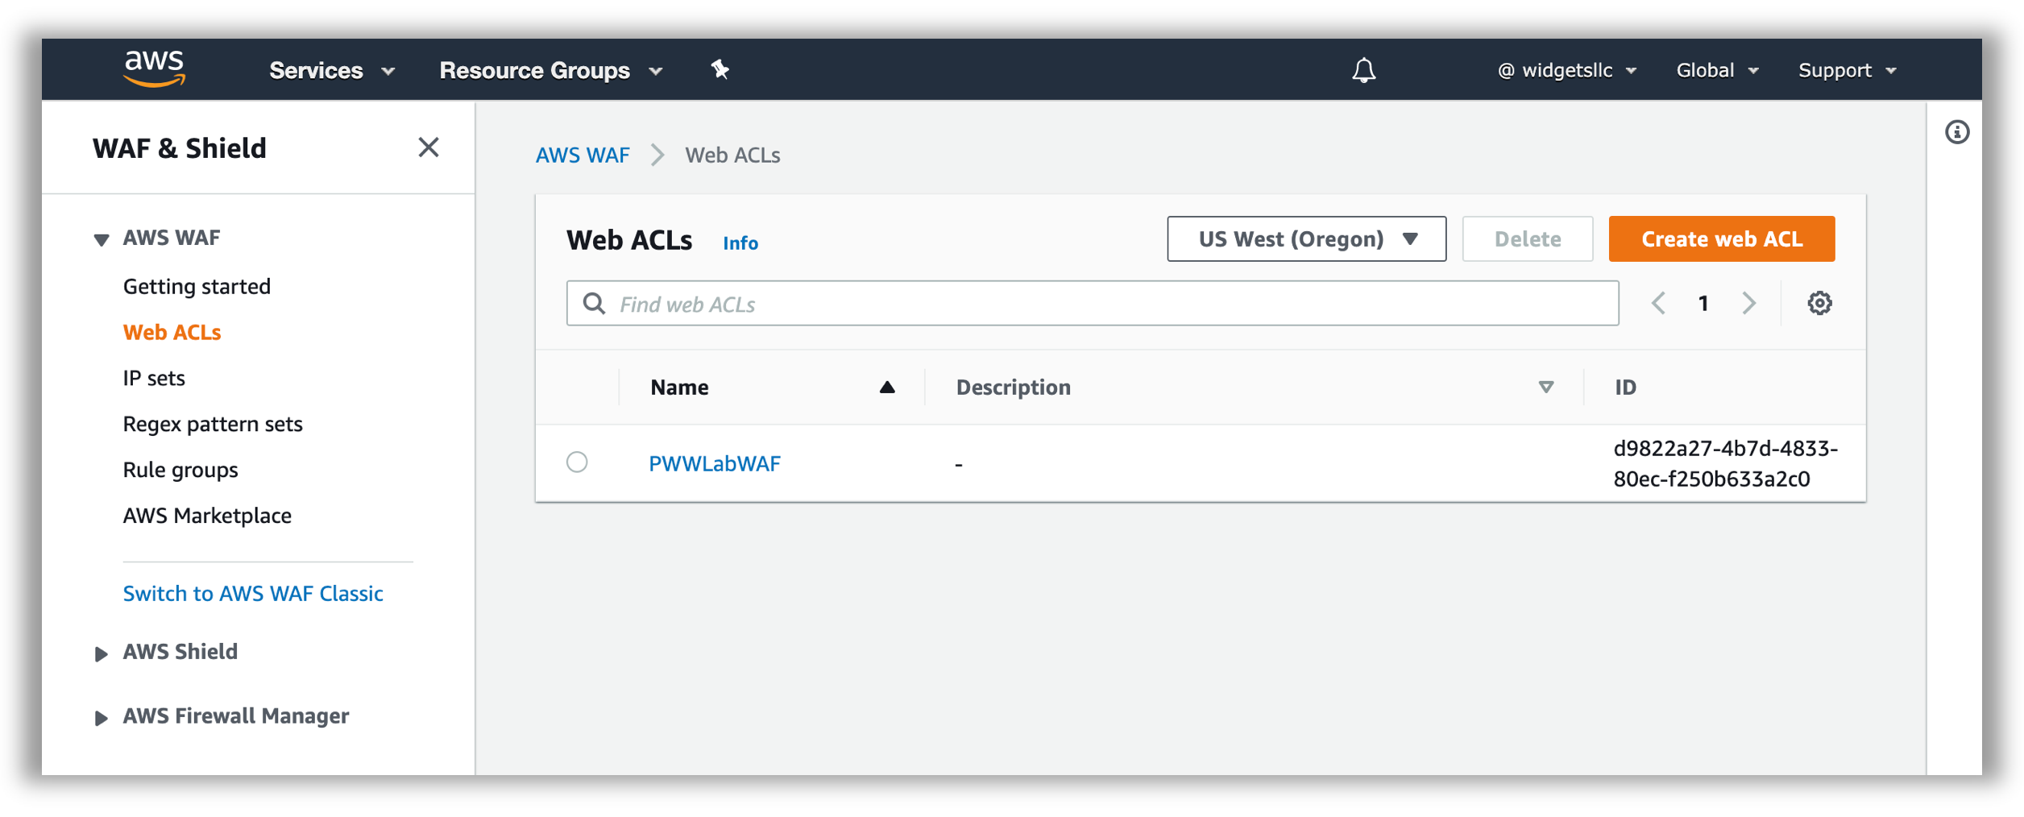Click the Description column header
2024x817 pixels.
pos(1013,388)
